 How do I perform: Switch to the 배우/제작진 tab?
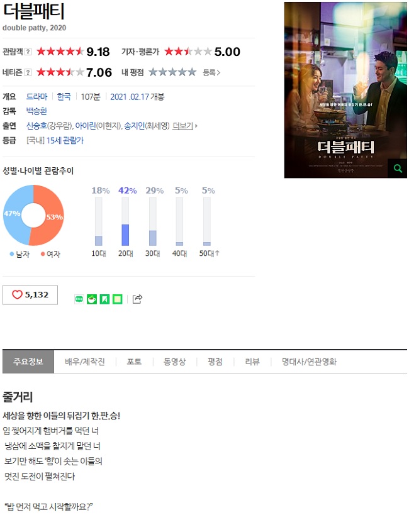85,362
